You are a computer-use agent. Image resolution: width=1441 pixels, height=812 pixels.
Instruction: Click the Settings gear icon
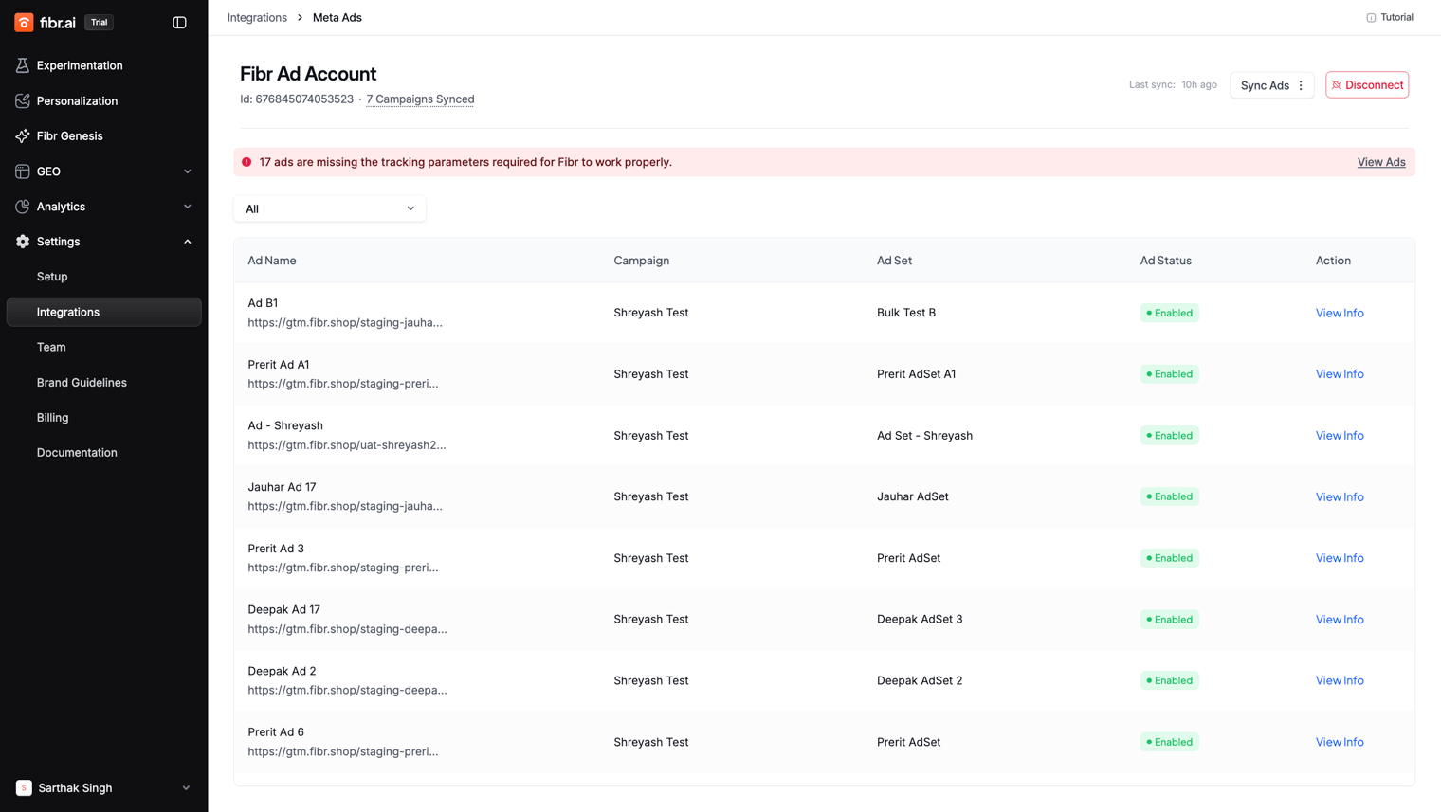(23, 242)
